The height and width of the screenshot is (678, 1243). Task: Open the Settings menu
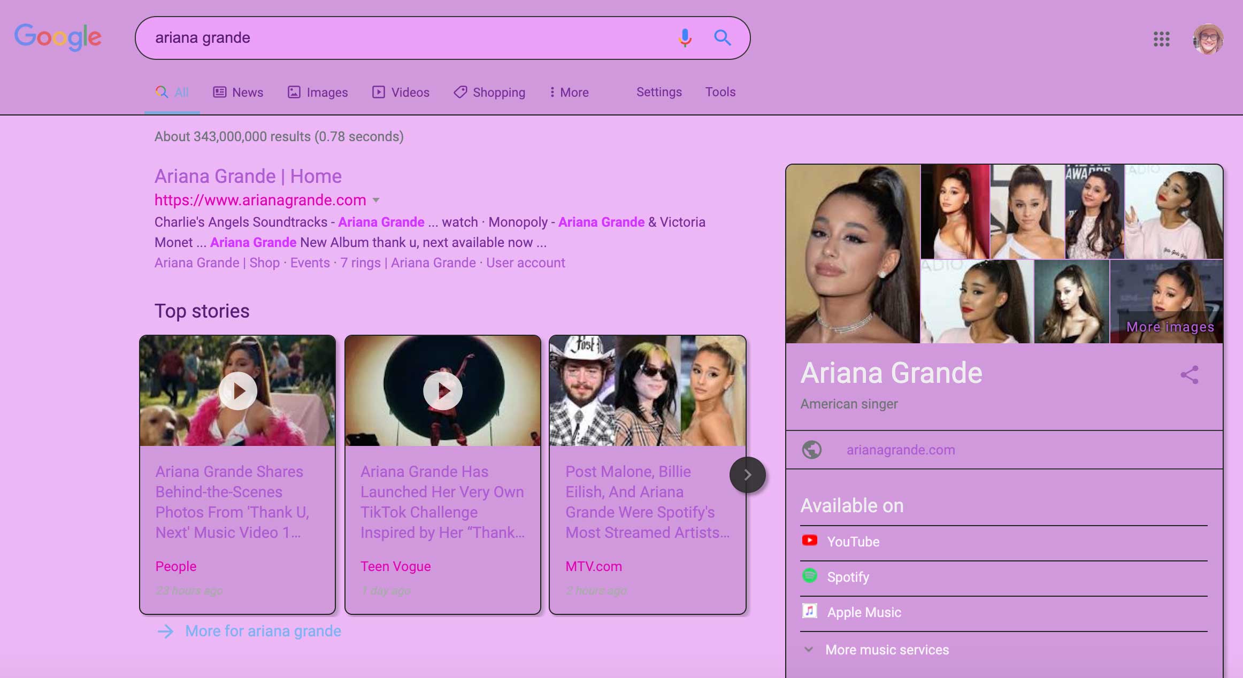(658, 92)
